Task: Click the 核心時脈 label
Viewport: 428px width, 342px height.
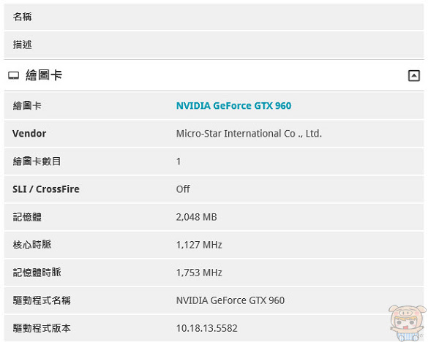Action: click(32, 245)
